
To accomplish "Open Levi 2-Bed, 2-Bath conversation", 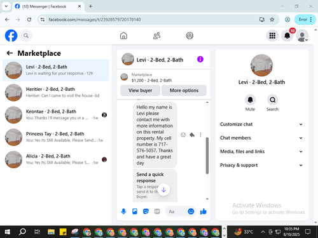I will coord(56,70).
